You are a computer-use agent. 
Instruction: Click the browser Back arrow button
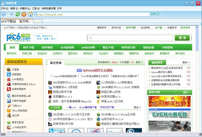(x=4, y=14)
